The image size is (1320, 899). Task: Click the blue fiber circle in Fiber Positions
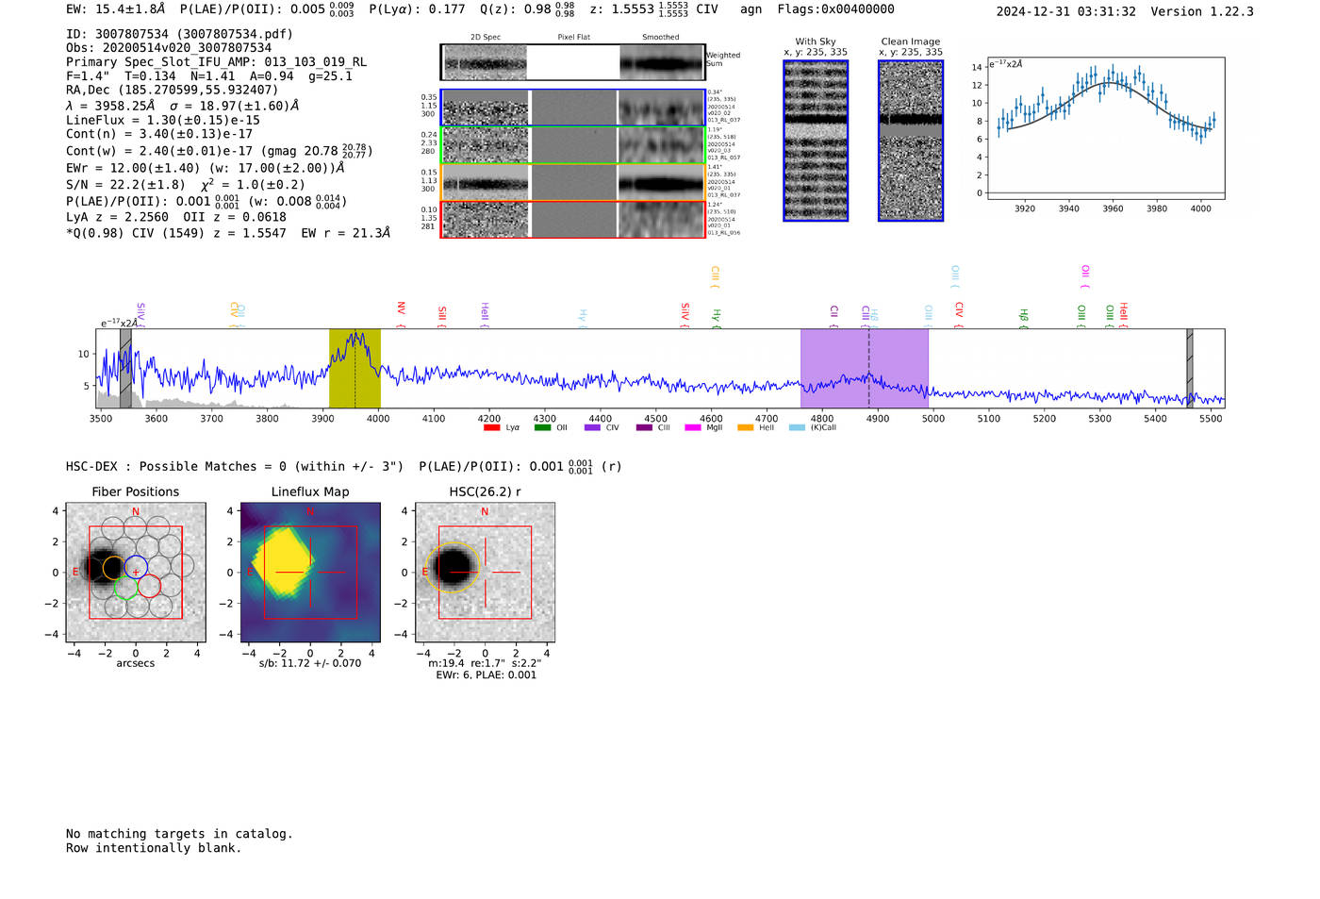(x=136, y=568)
